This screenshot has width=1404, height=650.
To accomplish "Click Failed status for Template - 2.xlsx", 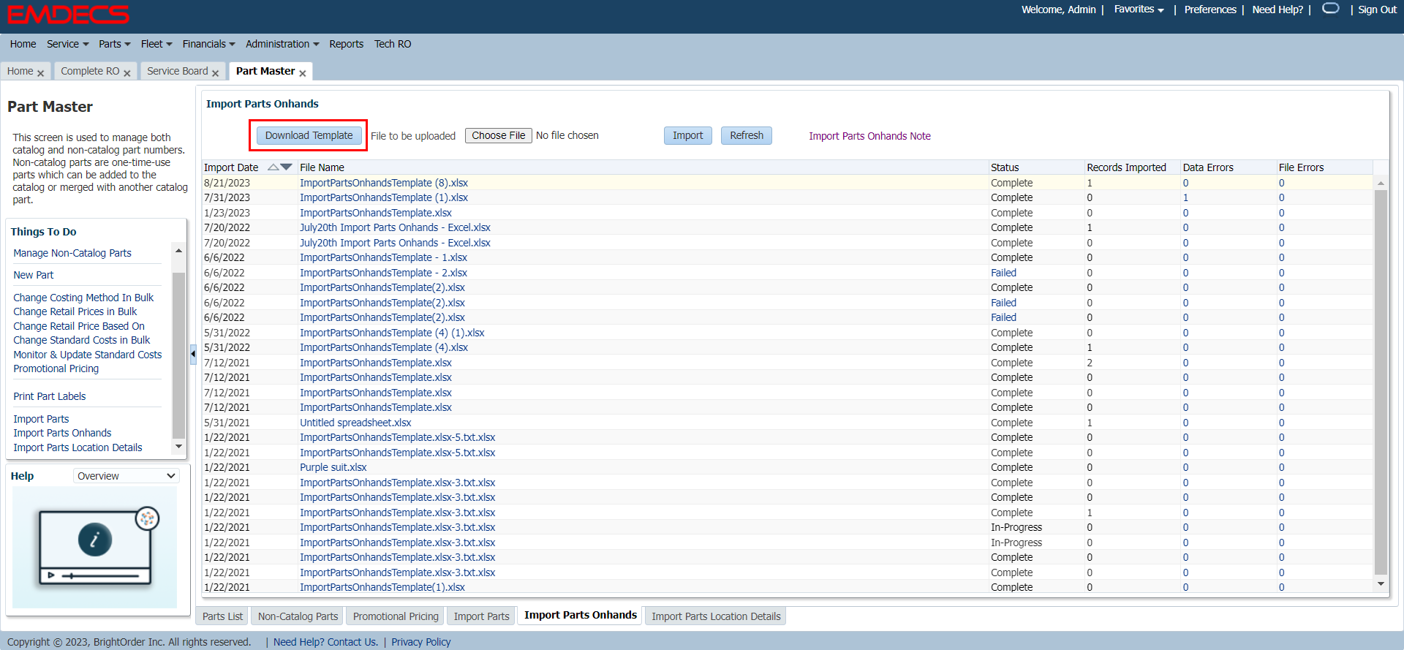I will (x=1003, y=273).
